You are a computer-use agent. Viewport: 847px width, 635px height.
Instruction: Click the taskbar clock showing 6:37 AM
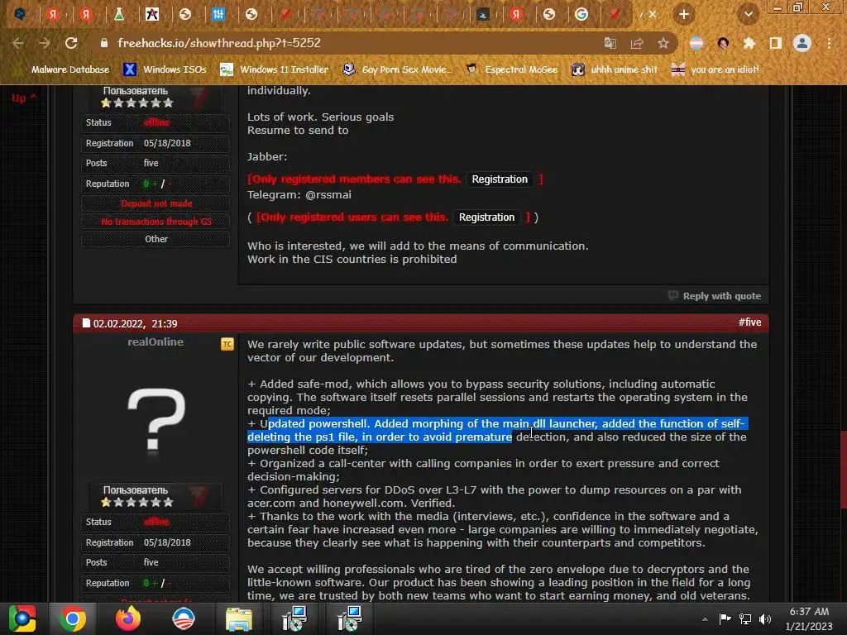(809, 618)
